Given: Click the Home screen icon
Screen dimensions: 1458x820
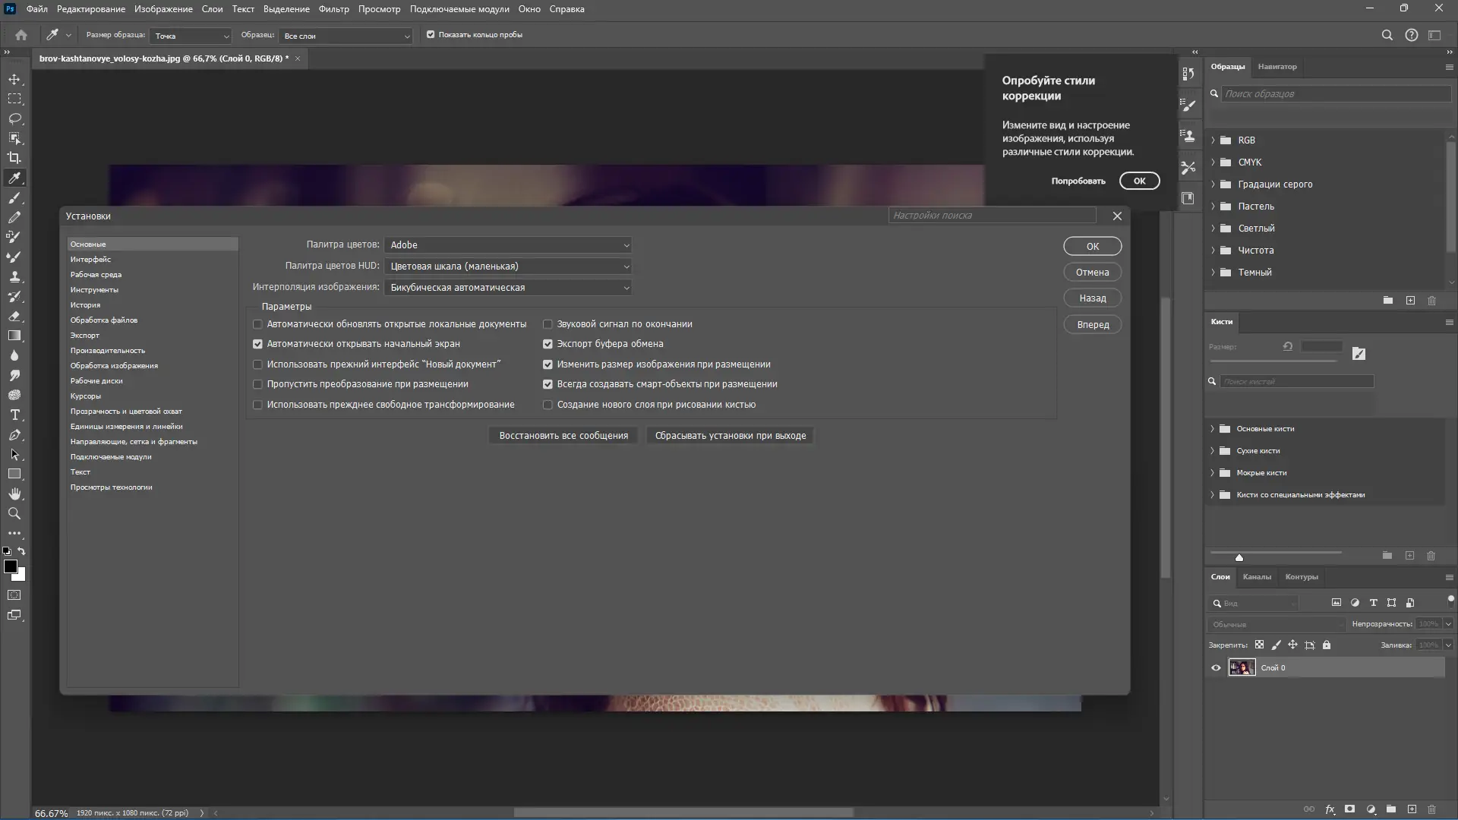Looking at the screenshot, I should coord(21,35).
